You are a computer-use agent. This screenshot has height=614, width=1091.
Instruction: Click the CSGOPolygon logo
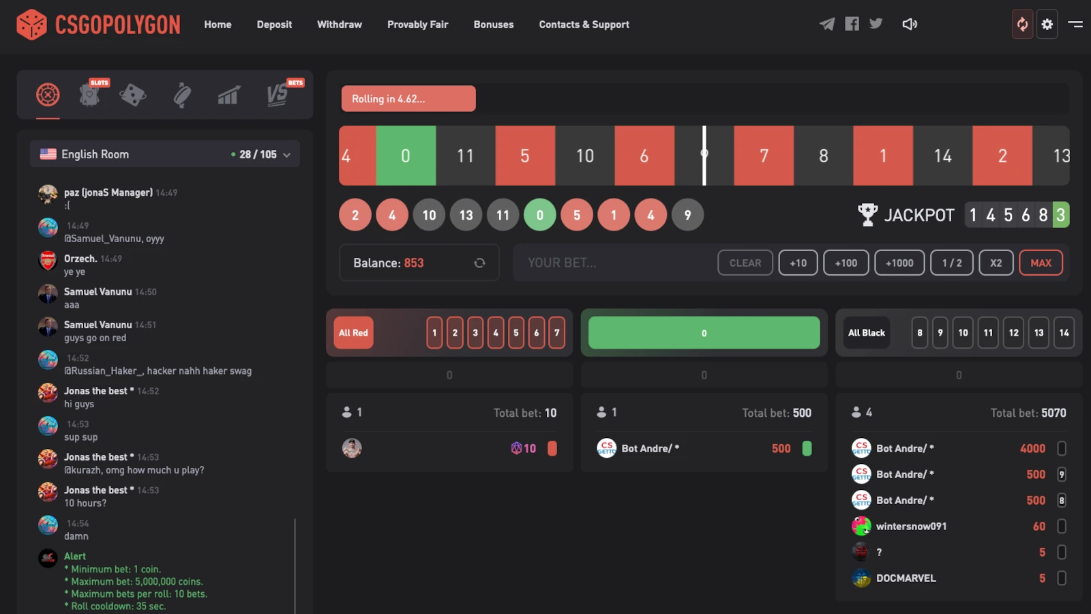99,25
